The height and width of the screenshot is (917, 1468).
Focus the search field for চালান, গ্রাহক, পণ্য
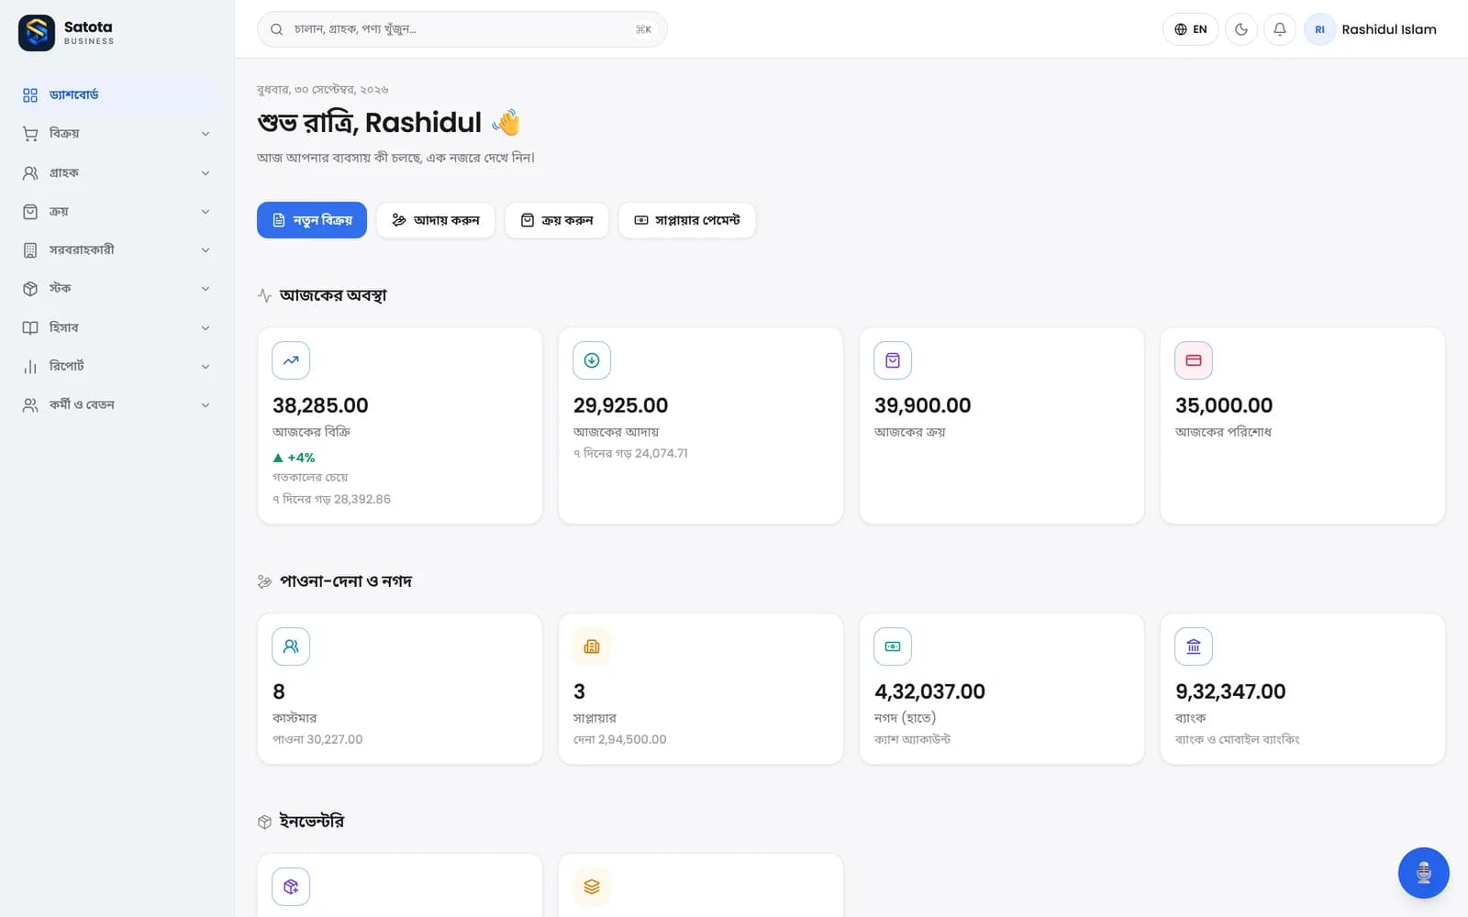click(x=462, y=29)
